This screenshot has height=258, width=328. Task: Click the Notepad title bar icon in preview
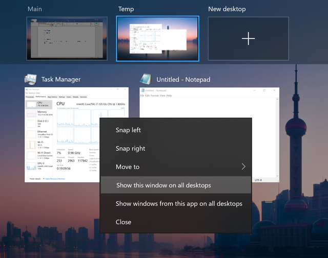point(142,90)
